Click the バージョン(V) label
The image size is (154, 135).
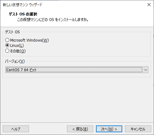point(15,61)
